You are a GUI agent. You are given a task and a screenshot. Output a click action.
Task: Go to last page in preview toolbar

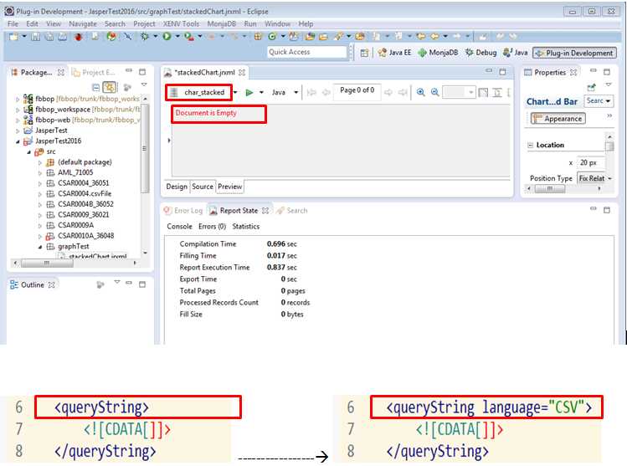point(403,92)
